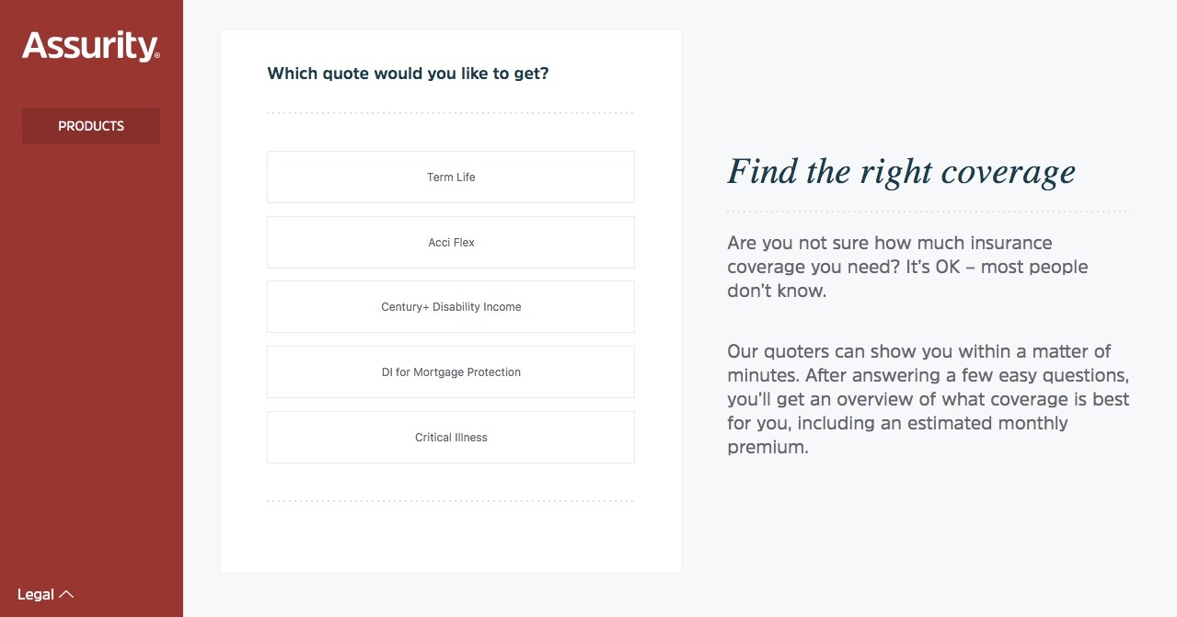Select the Term Life quote option

[451, 177]
